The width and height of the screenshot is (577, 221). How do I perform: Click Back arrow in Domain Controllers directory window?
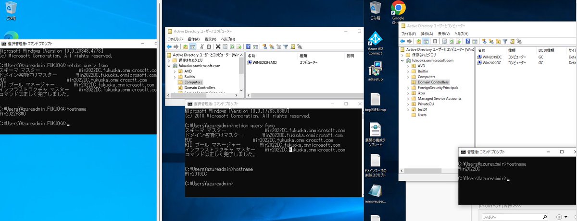402,41
